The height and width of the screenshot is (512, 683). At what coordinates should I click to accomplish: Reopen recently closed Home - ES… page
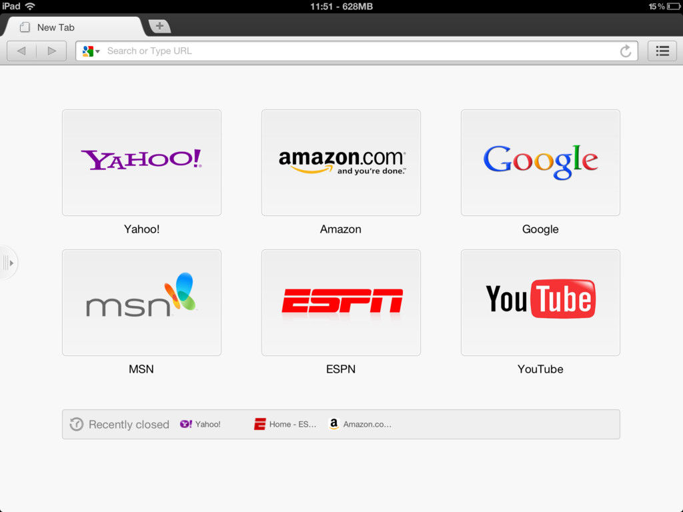click(285, 424)
